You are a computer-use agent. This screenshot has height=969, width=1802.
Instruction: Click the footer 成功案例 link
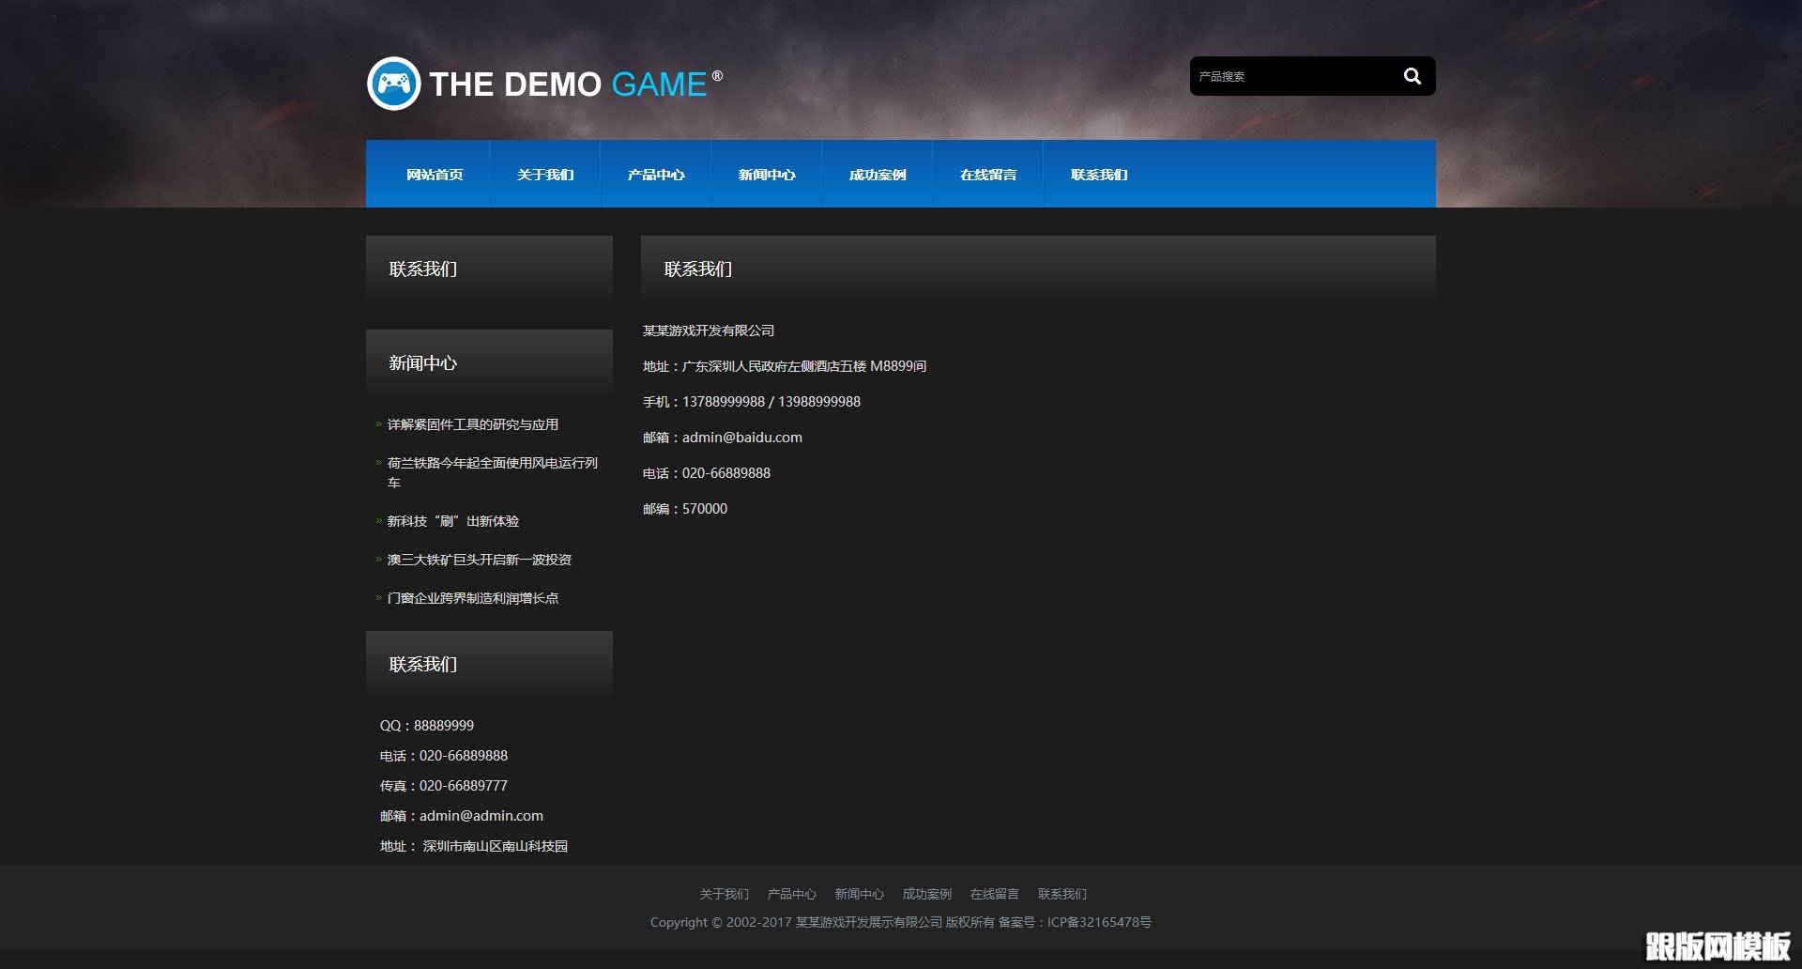(x=926, y=894)
